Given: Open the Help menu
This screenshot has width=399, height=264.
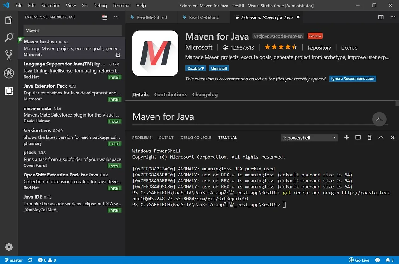Looking at the screenshot, I should click(141, 6).
